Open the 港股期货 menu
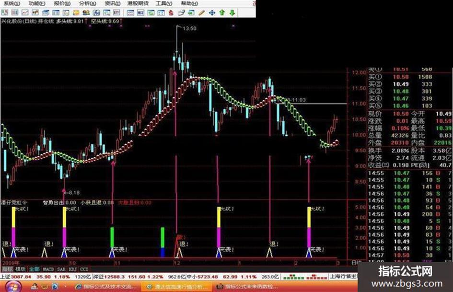The height and width of the screenshot is (292, 453). pyautogui.click(x=138, y=3)
